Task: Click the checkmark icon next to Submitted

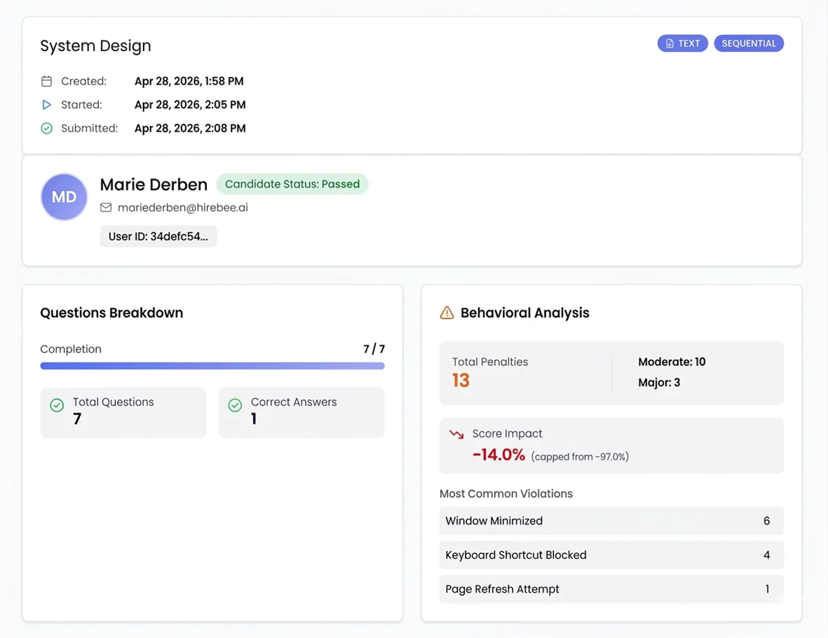Action: (47, 128)
